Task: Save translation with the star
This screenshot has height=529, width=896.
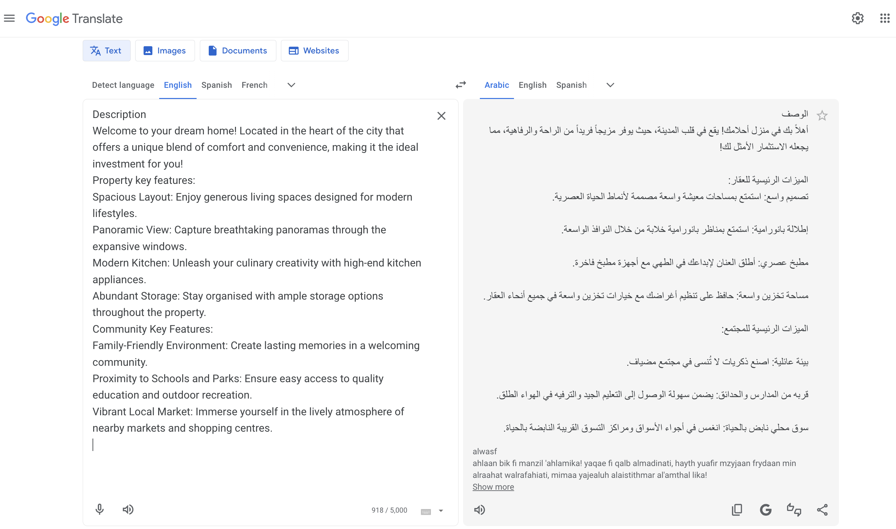Action: [822, 115]
